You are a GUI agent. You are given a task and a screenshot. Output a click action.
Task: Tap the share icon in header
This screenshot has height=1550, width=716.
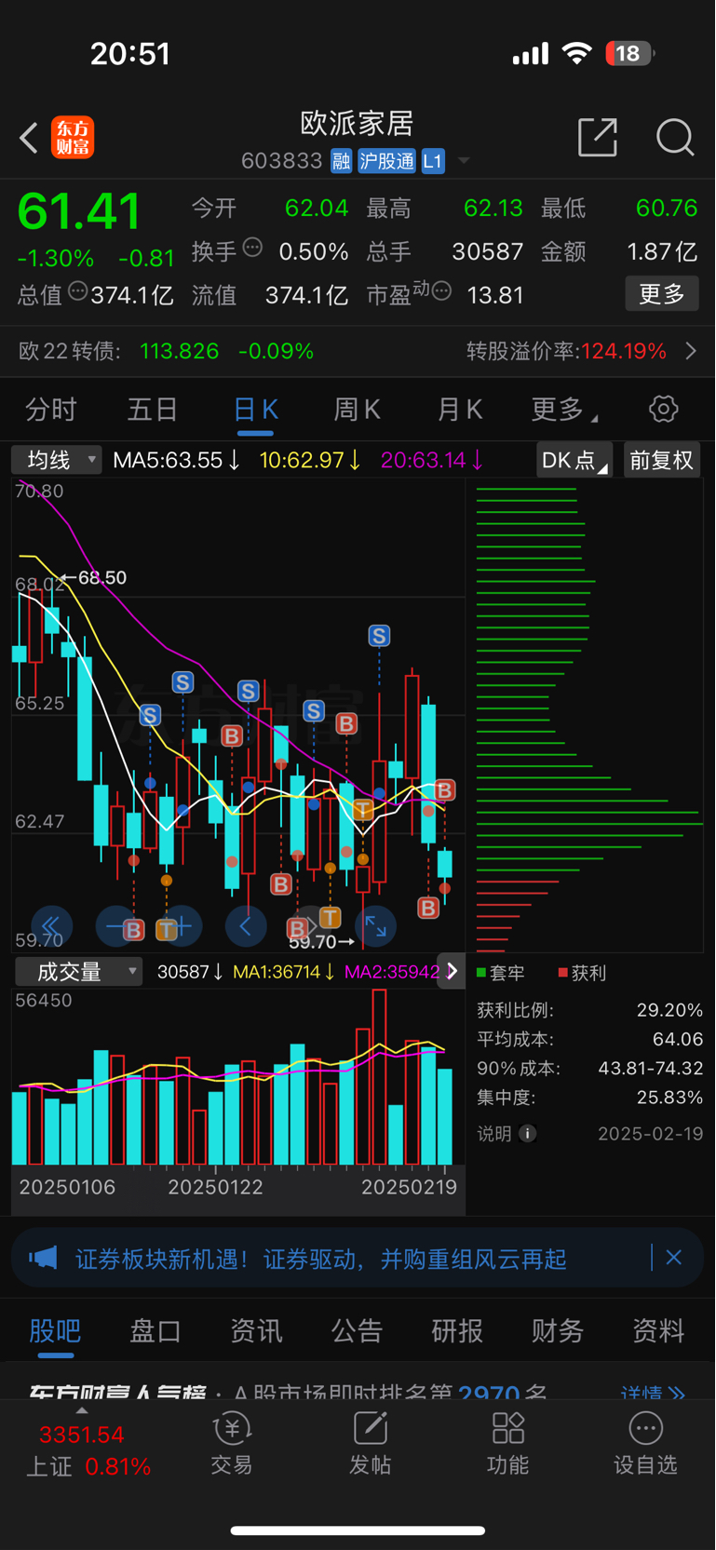(x=598, y=137)
